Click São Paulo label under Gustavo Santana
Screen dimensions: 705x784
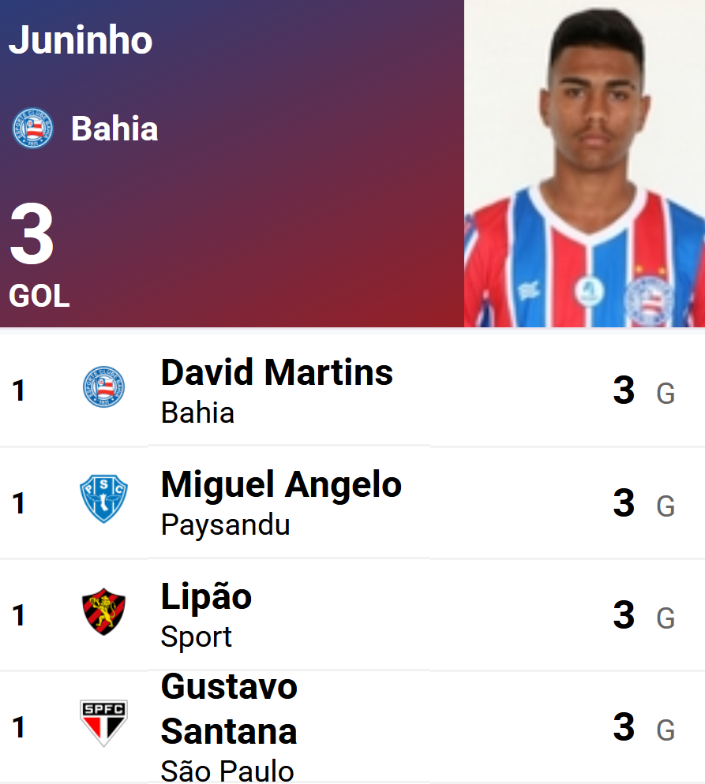click(x=227, y=771)
